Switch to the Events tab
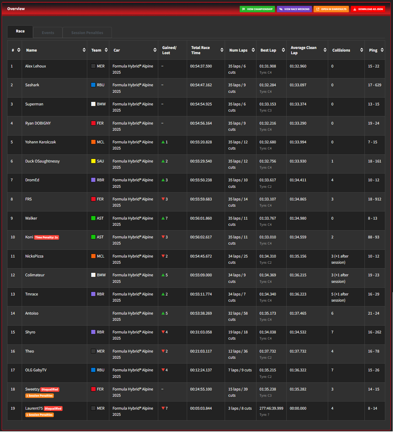The height and width of the screenshot is (432, 393). coord(48,33)
